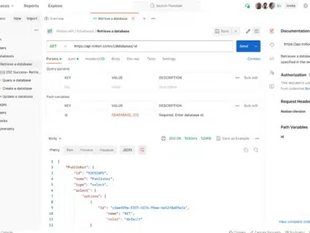Click the sync status cloud icon
Viewport: 310px width, 233px height.
pos(247,6)
